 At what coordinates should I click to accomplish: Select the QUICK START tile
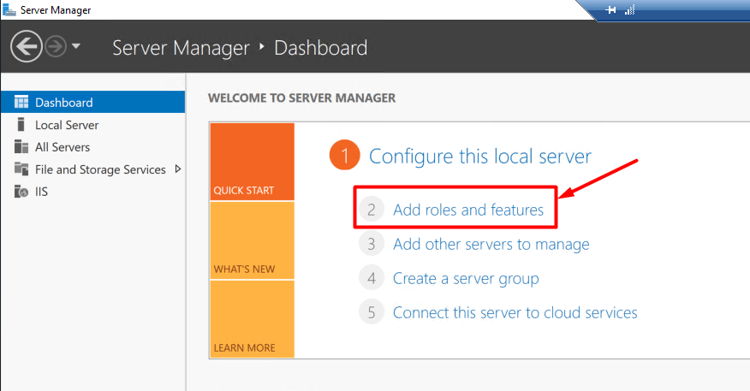tap(252, 162)
